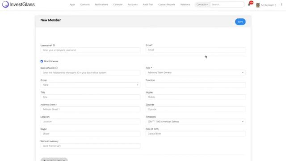The width and height of the screenshot is (286, 161).
Task: Open the Role dropdown
Action: click(x=196, y=72)
